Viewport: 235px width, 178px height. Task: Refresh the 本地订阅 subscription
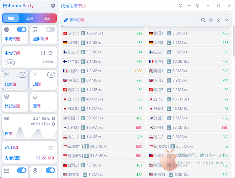50,53
